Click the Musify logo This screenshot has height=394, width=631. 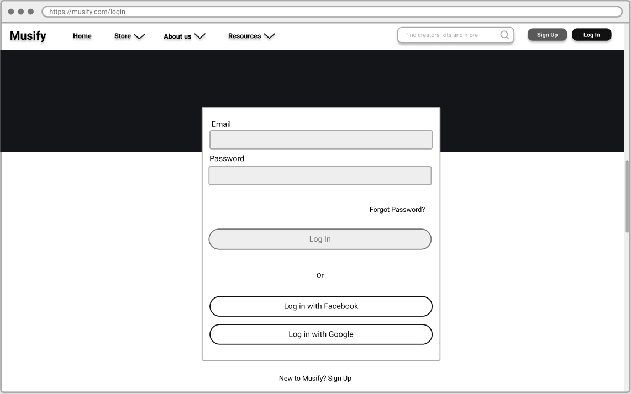28,36
